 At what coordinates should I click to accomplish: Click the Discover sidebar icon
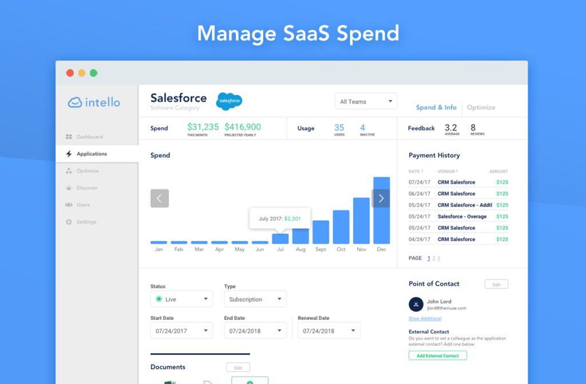69,188
